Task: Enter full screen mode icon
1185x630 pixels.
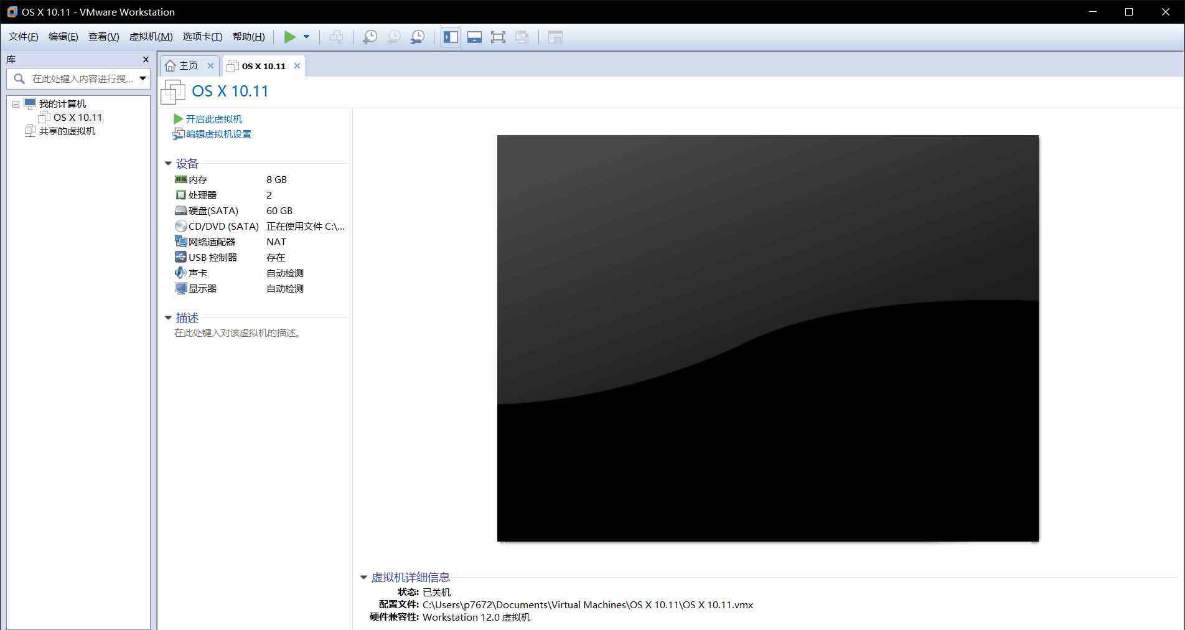Action: coord(498,37)
